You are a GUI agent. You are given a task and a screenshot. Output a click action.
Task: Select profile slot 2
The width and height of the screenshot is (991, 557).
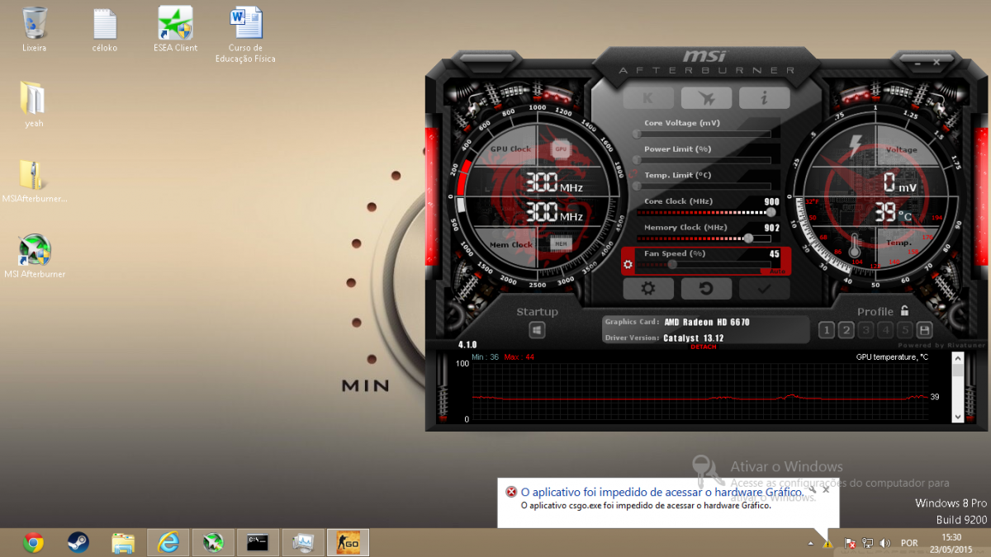tap(846, 330)
